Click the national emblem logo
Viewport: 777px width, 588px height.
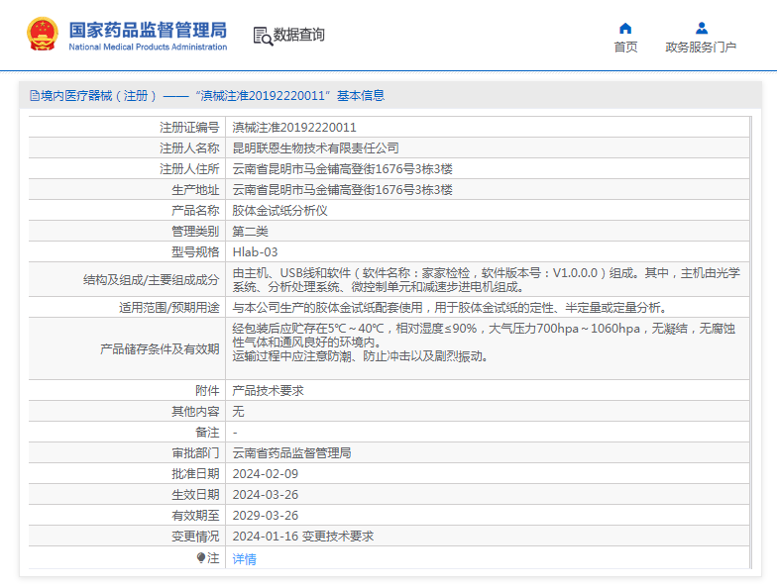coord(42,34)
